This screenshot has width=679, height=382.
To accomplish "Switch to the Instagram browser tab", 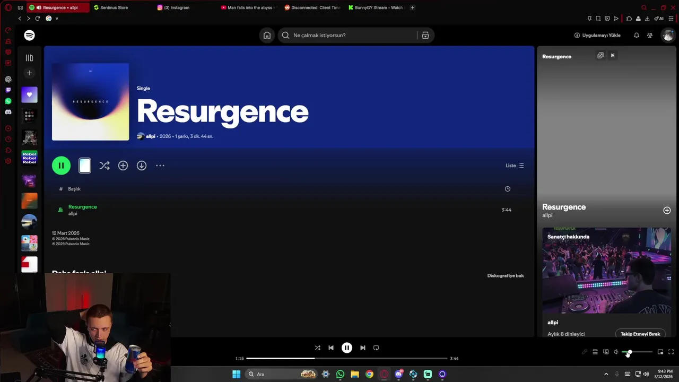I will [185, 7].
